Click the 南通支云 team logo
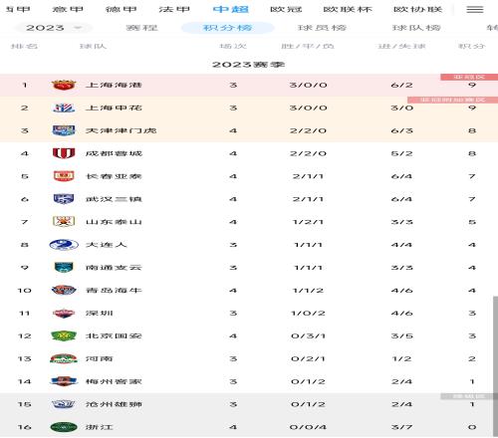 (x=64, y=268)
